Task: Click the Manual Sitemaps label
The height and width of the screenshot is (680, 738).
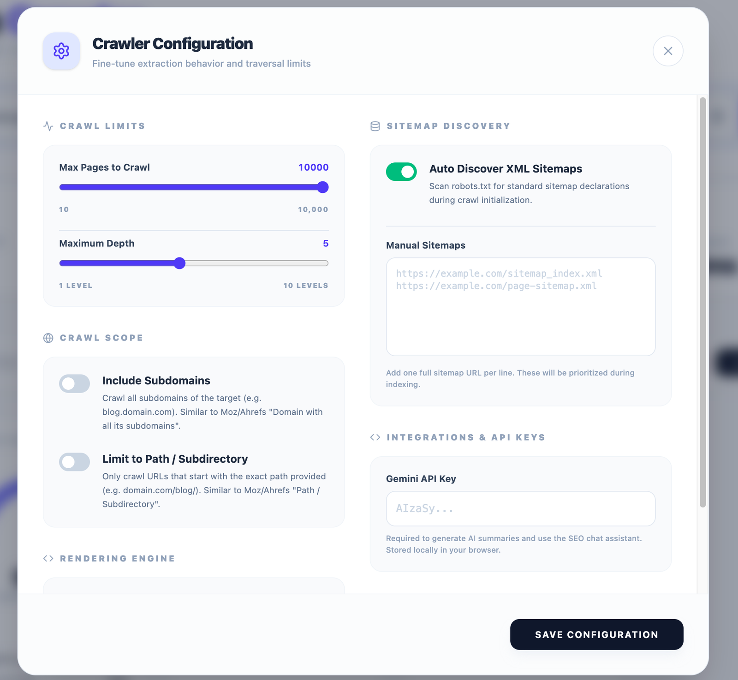Action: (426, 245)
